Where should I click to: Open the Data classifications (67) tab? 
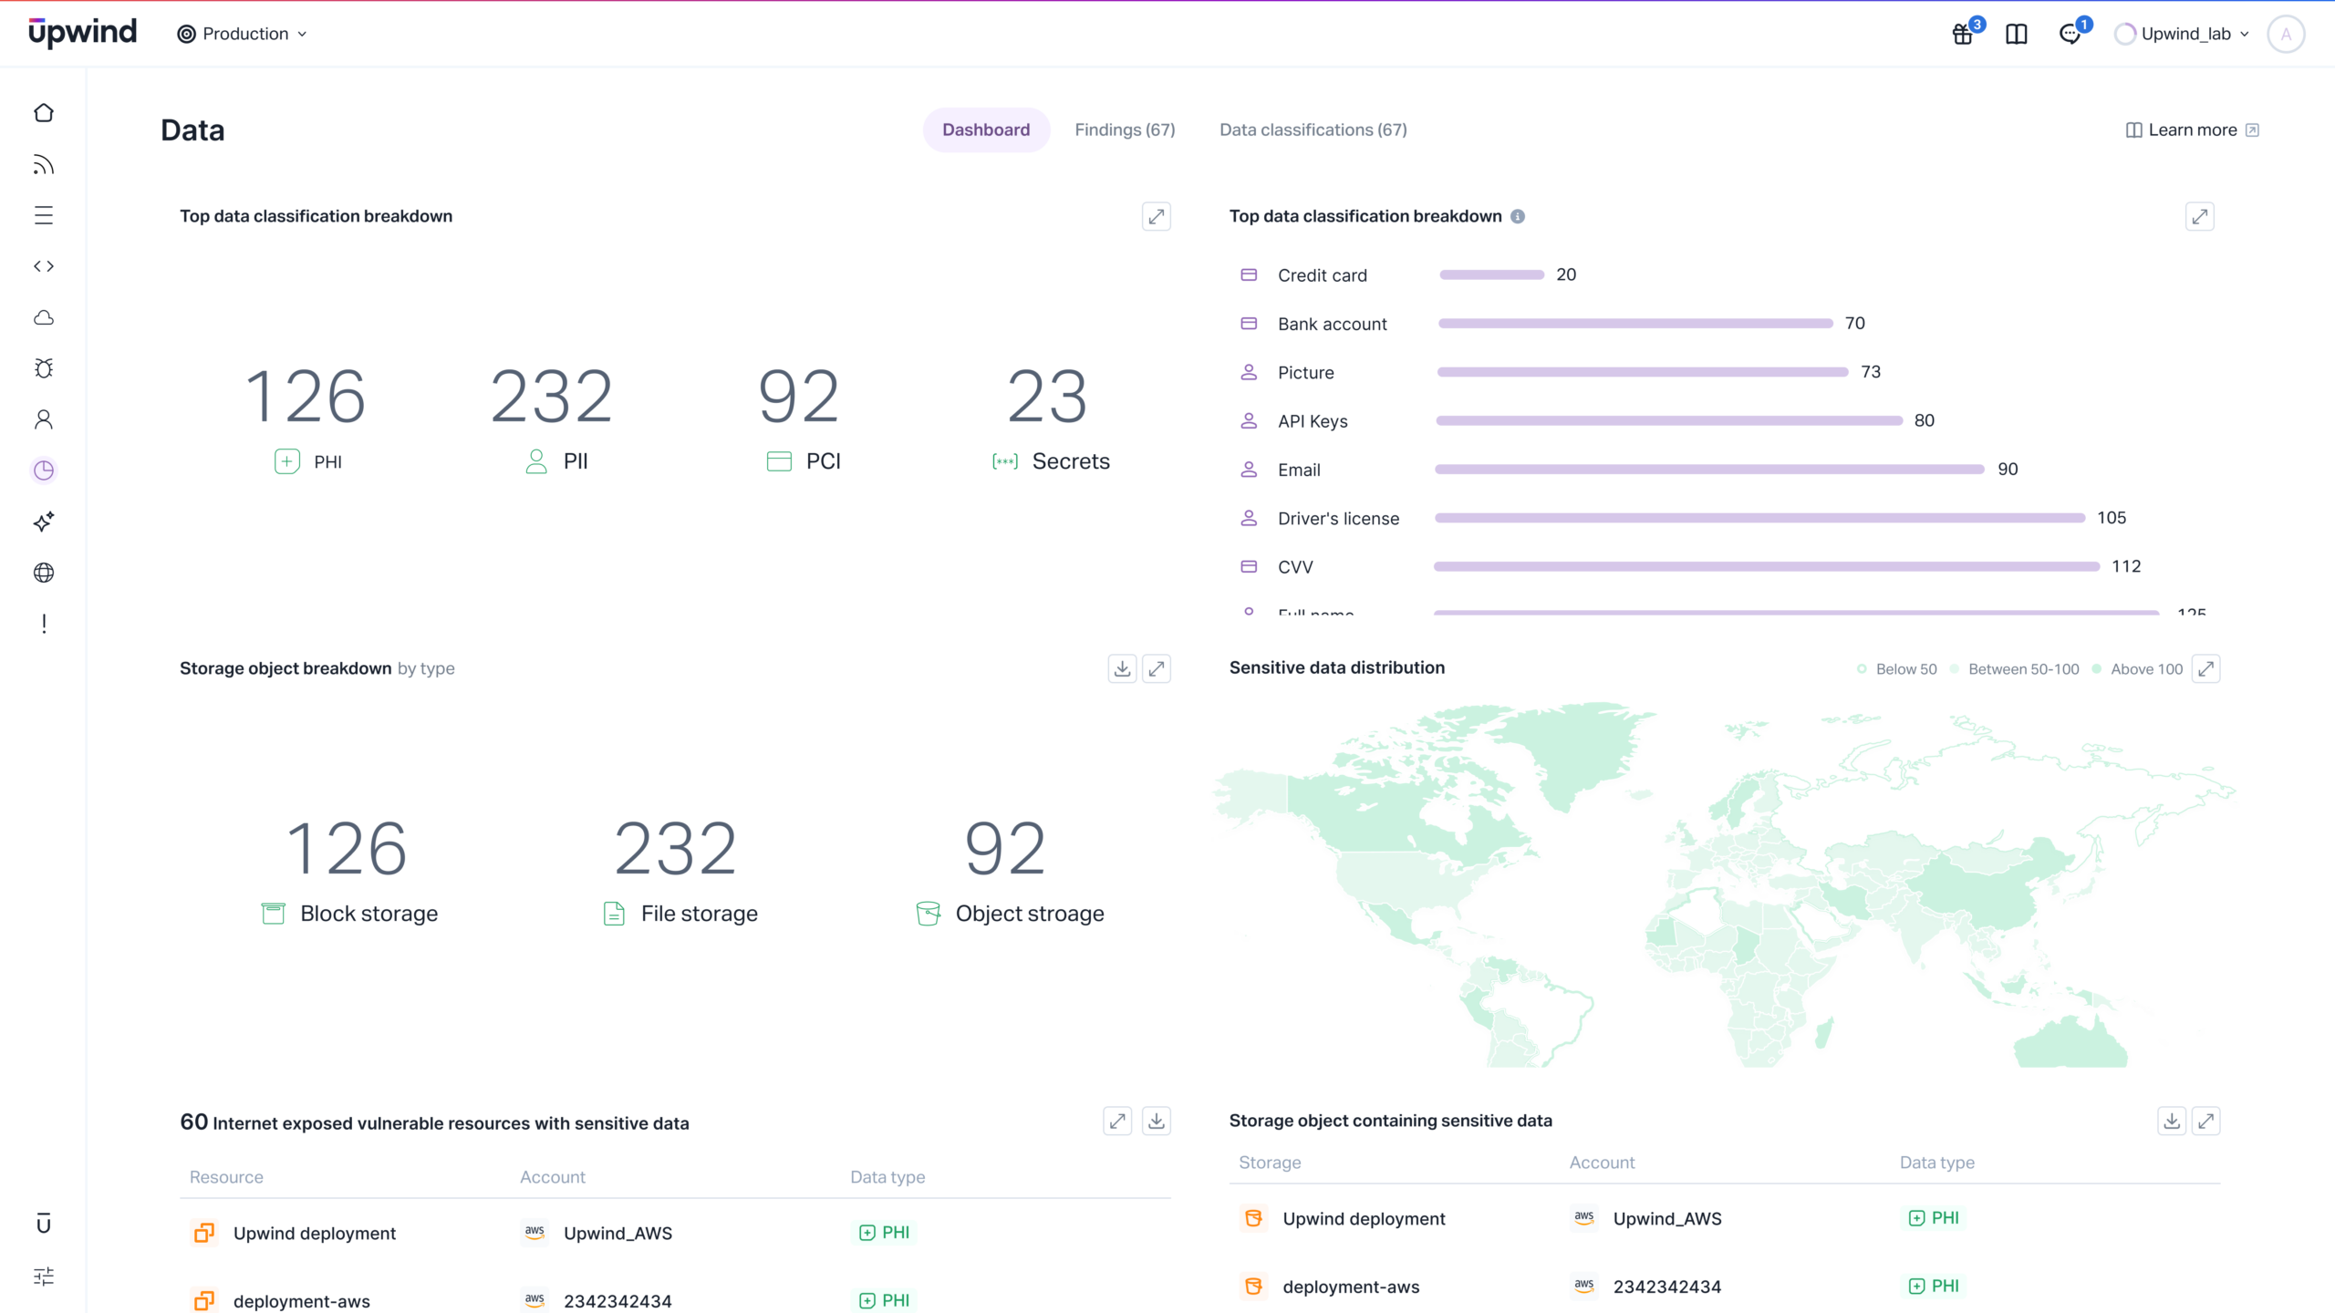pyautogui.click(x=1313, y=129)
